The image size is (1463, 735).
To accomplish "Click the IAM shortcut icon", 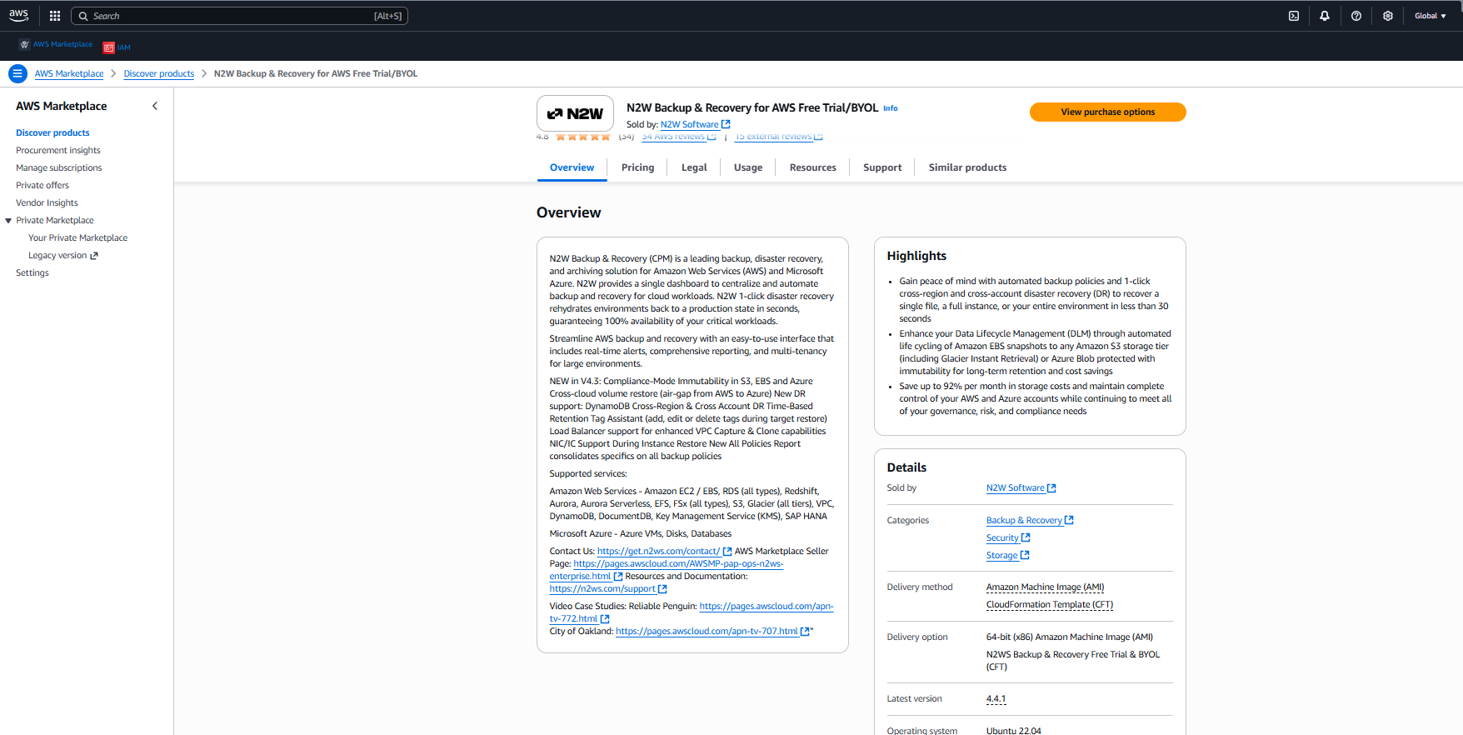I will click(109, 47).
